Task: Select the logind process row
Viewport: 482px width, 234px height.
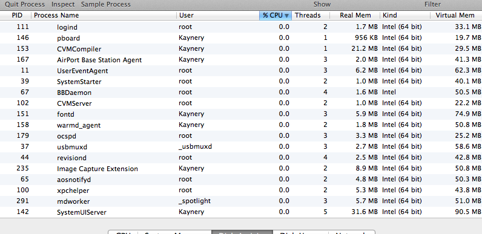Action: click(241, 27)
